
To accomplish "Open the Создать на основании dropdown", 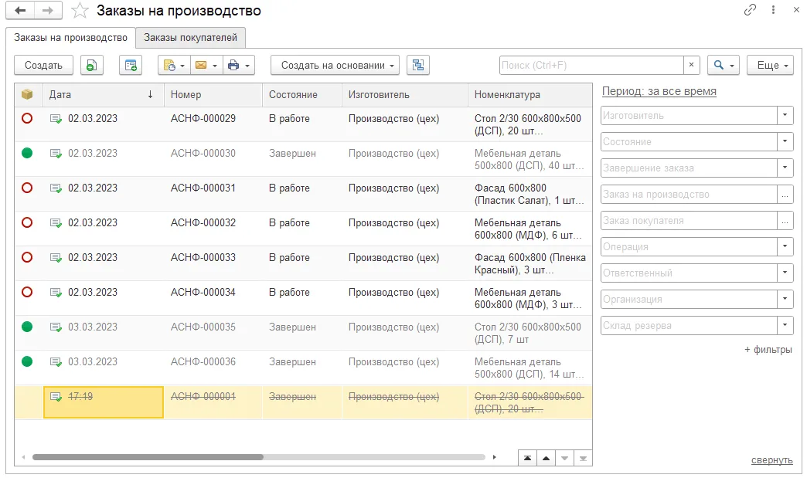I will tap(335, 66).
